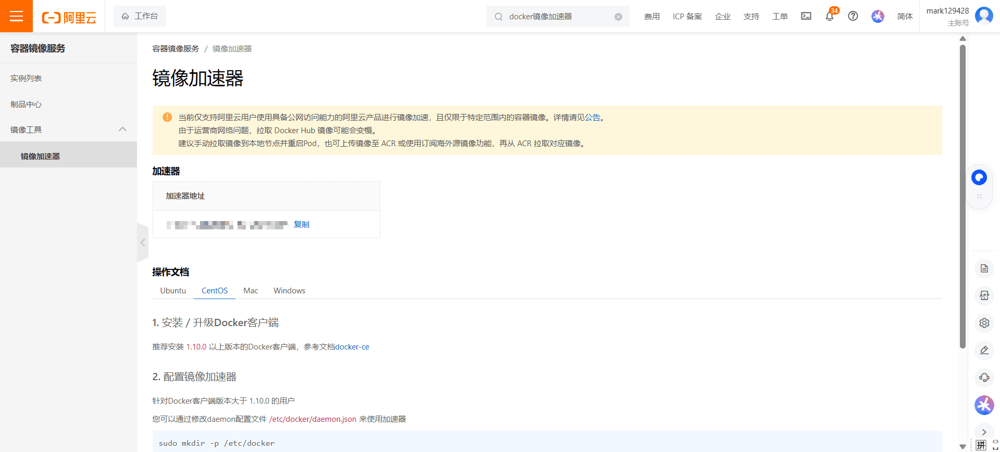
Task: Open the AI assistant icon in header
Action: pos(878,16)
